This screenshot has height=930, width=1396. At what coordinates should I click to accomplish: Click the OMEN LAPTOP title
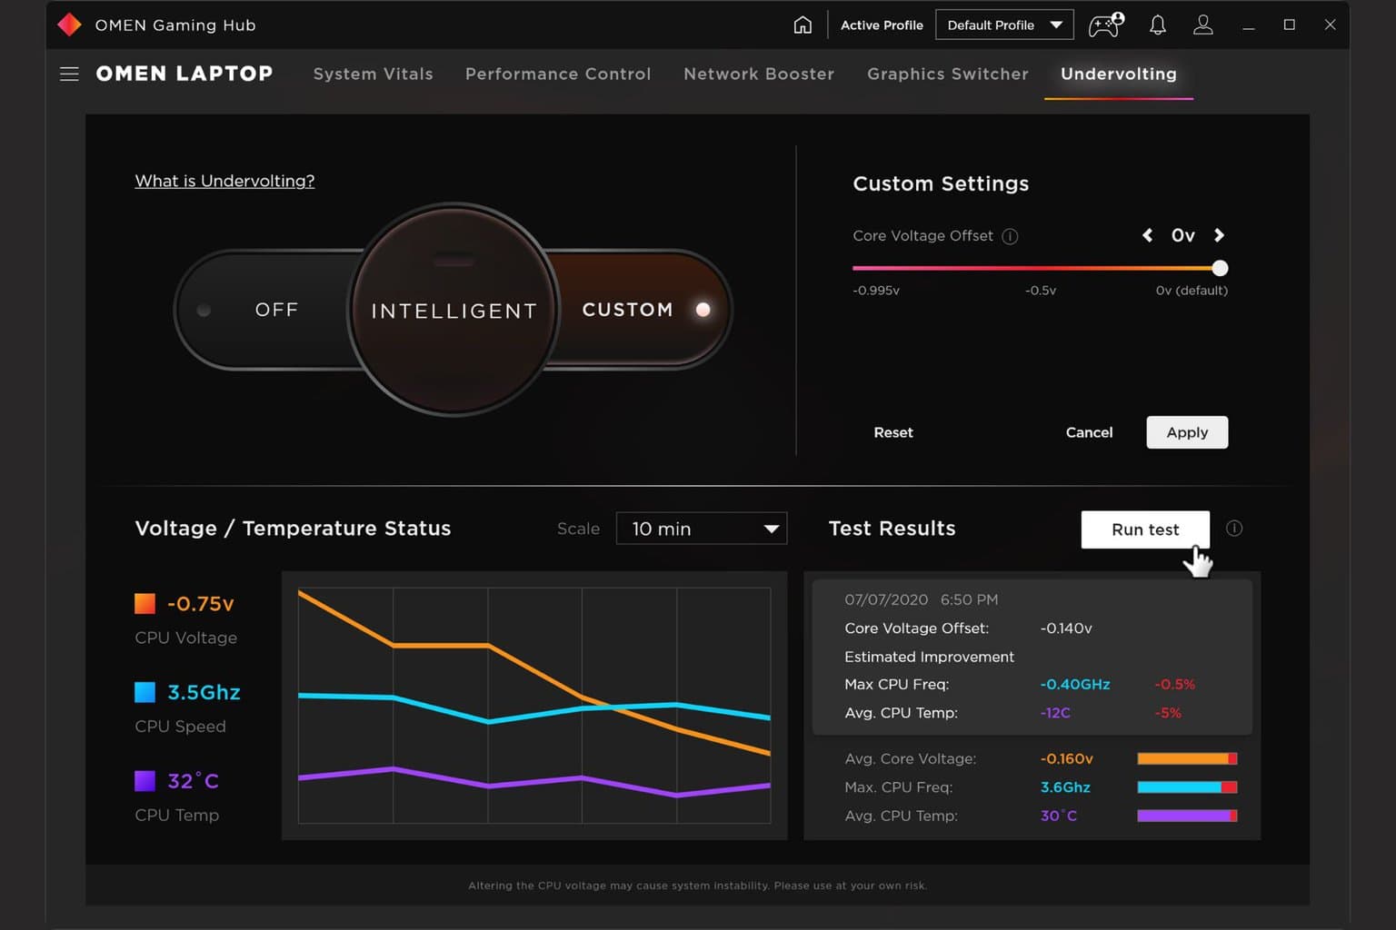[x=184, y=74]
